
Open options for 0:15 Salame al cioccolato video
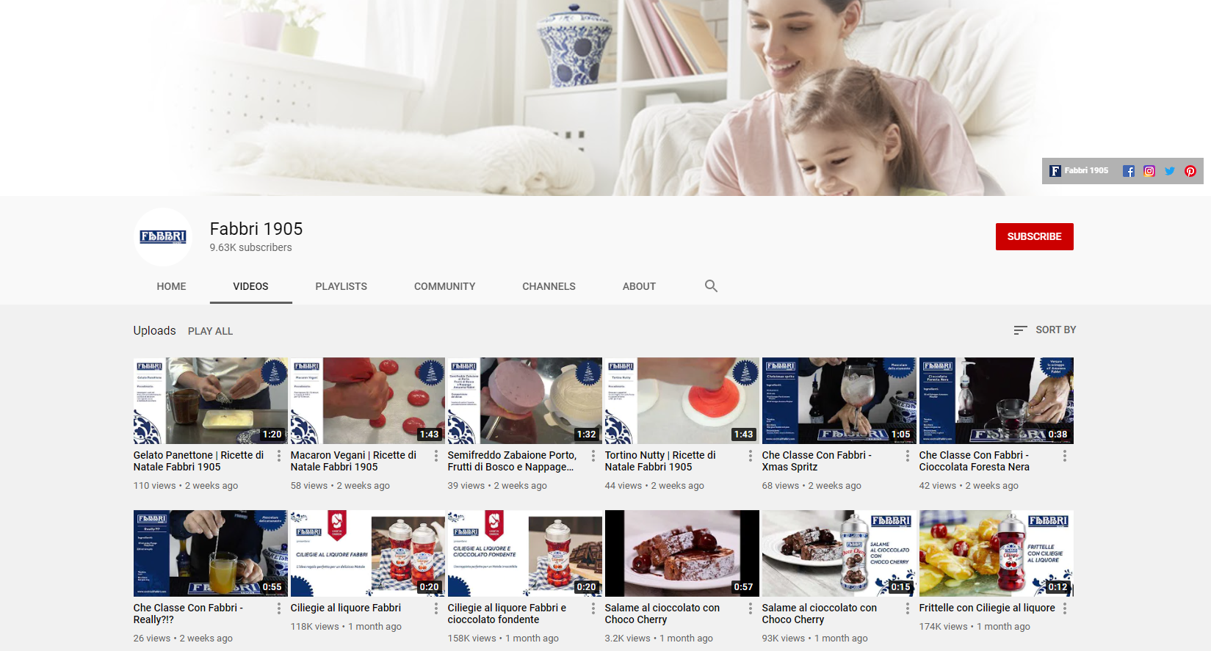coord(908,608)
